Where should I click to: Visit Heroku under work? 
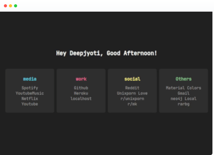point(81,93)
